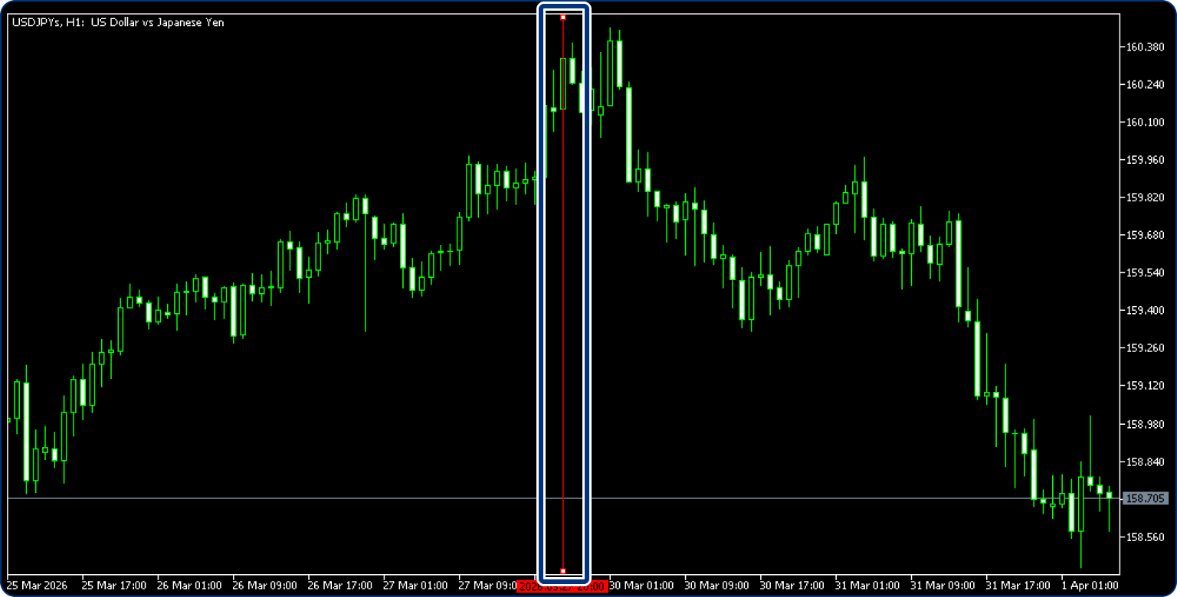Click the 158.980 price scale label
1177x597 pixels.
tap(1145, 424)
